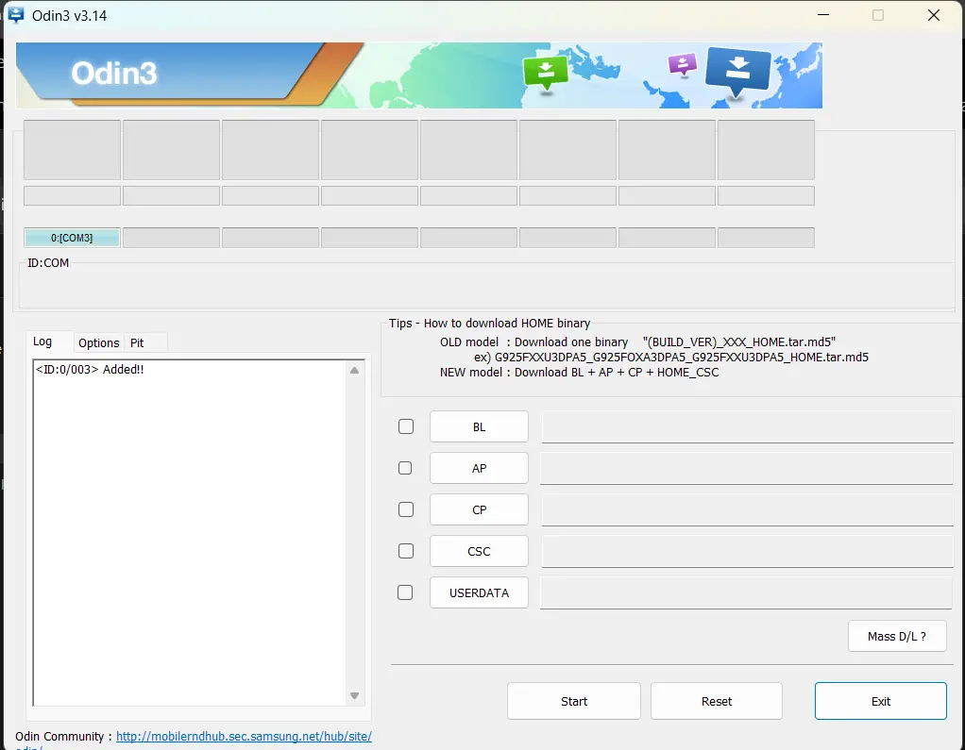The height and width of the screenshot is (750, 965).
Task: Click the '<ID:0/003> Added!!' log entry
Action: 90,370
